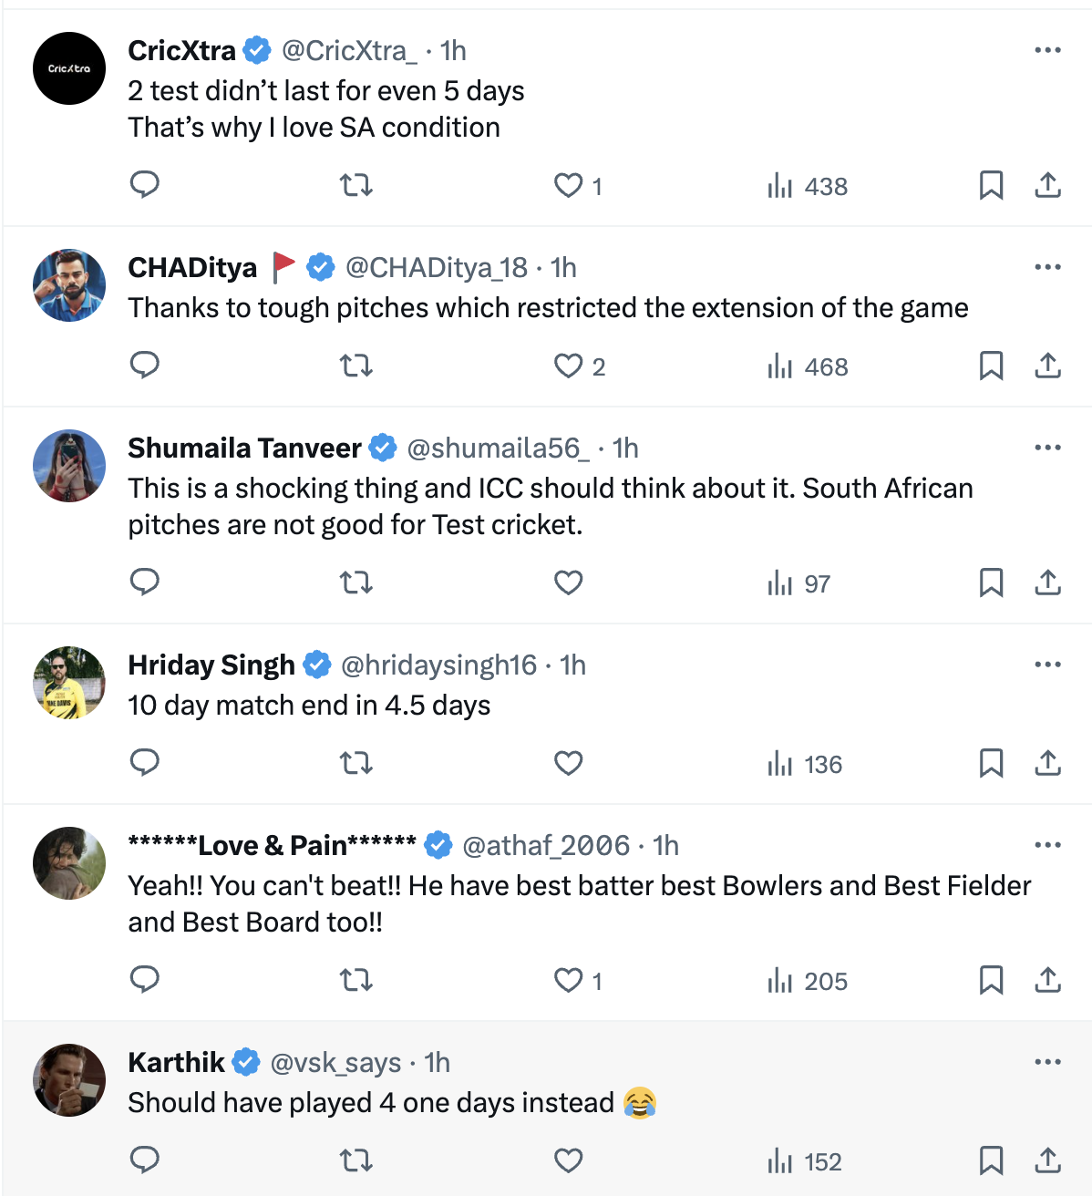Share CricXtra's SA condition tweet
The width and height of the screenshot is (1092, 1196).
[x=1047, y=186]
